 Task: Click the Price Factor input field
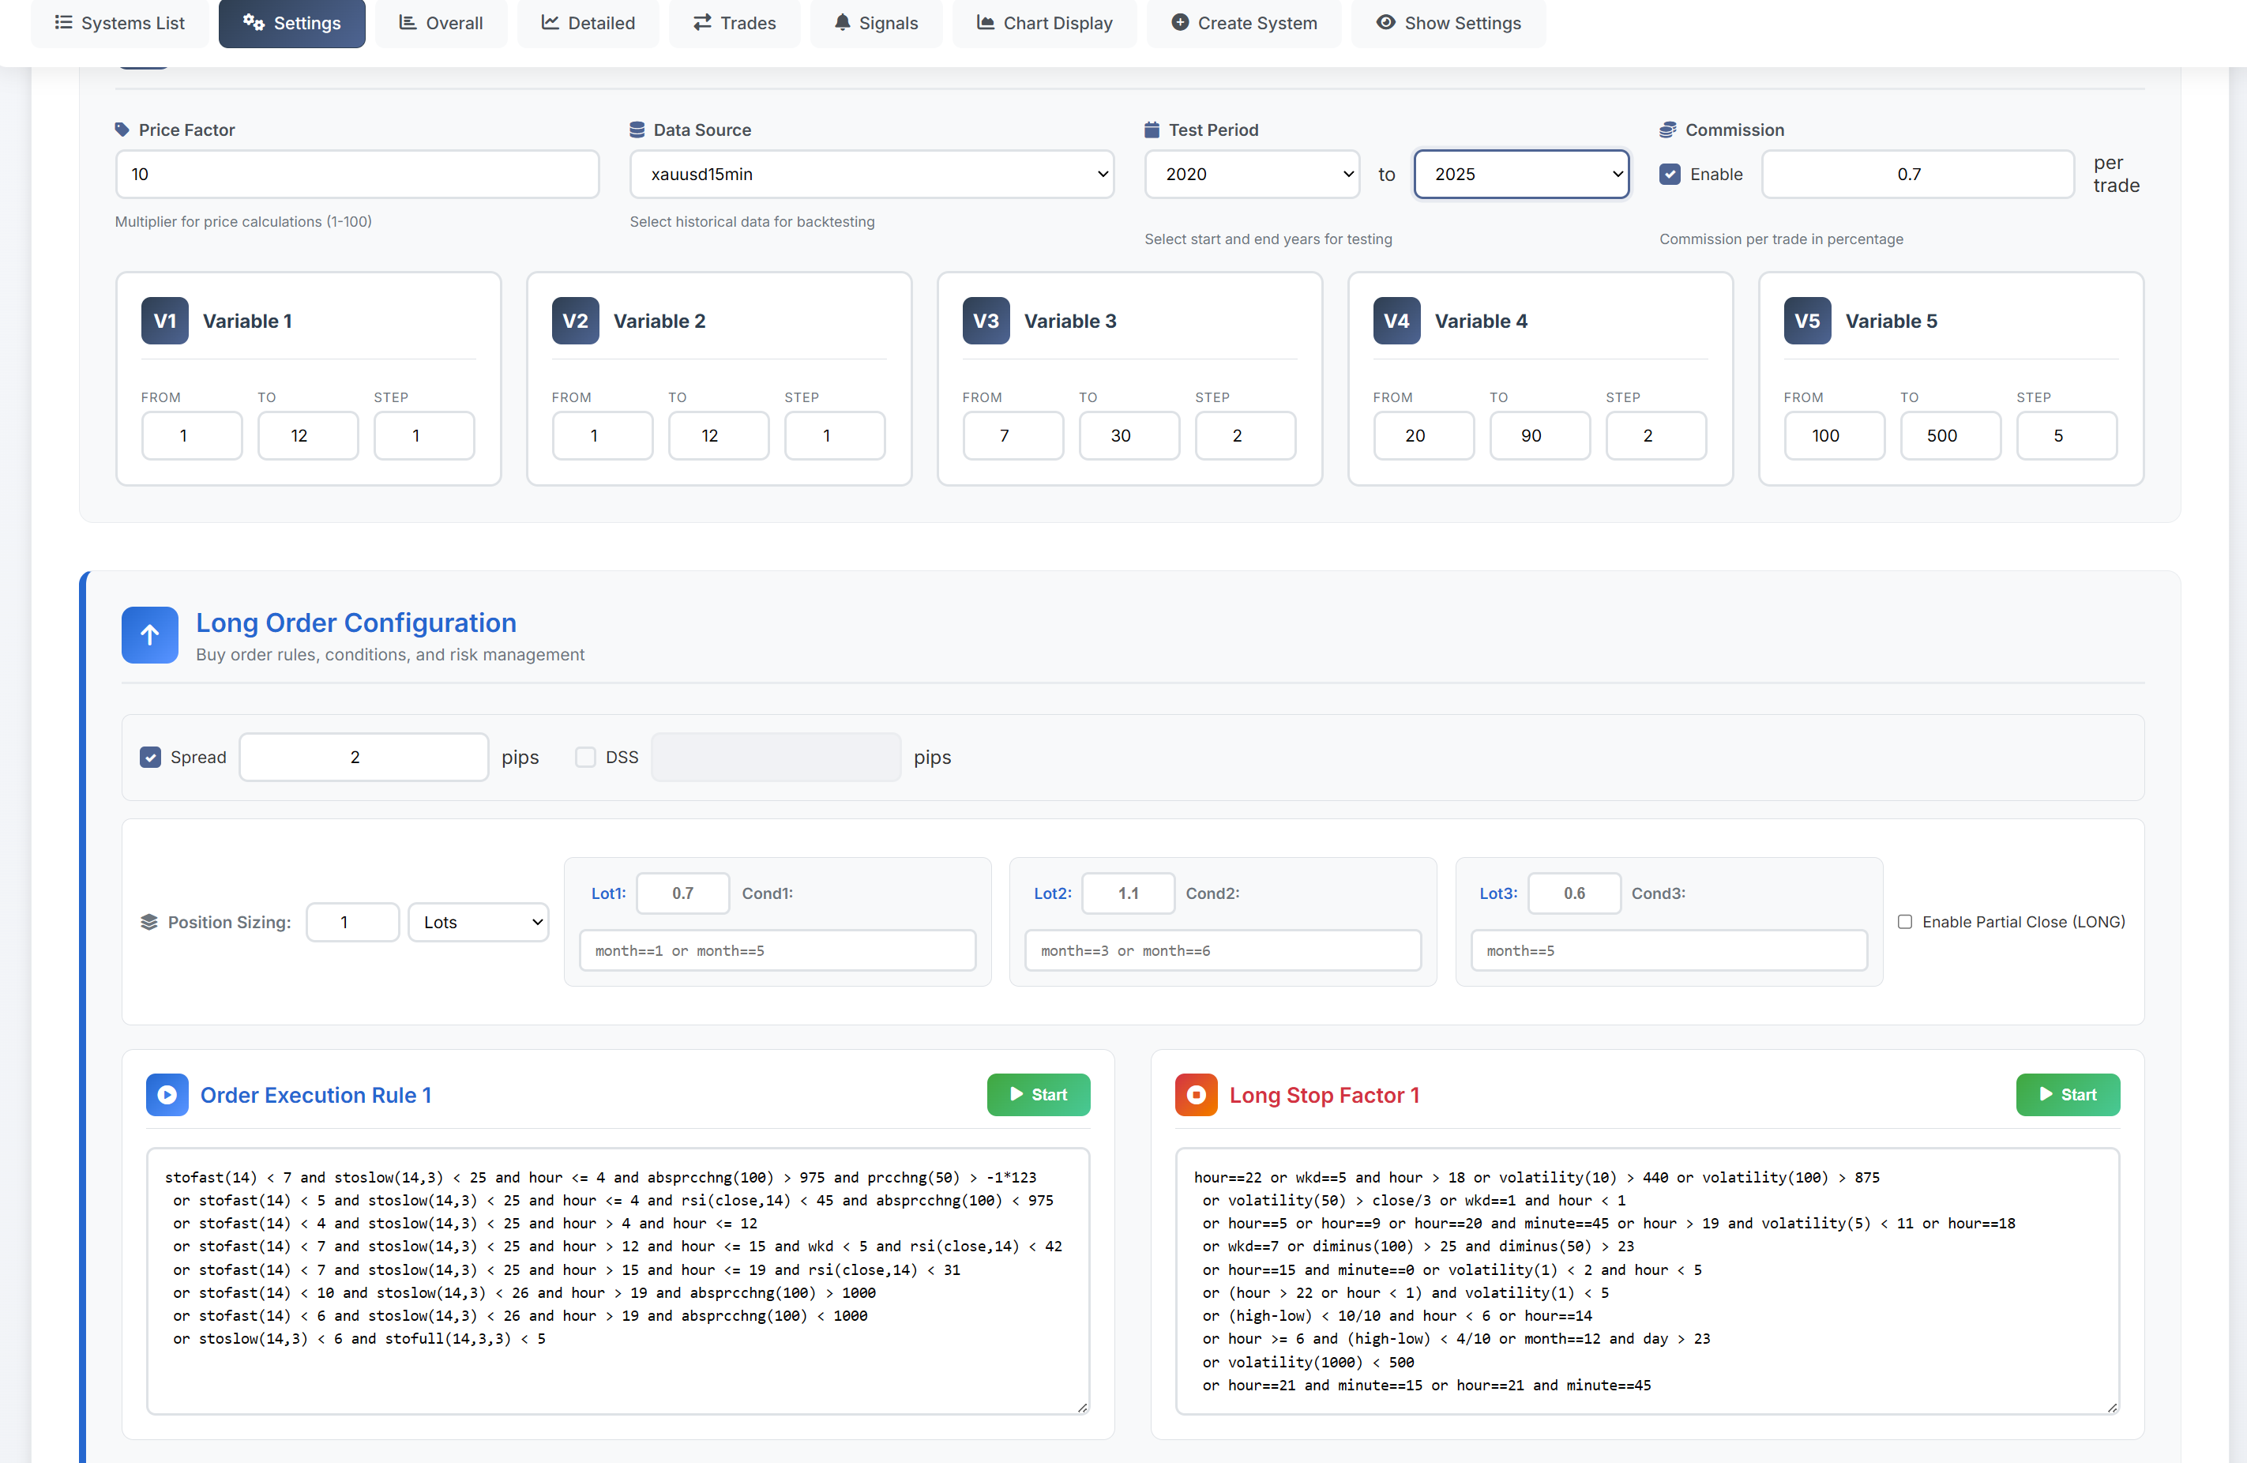point(357,174)
